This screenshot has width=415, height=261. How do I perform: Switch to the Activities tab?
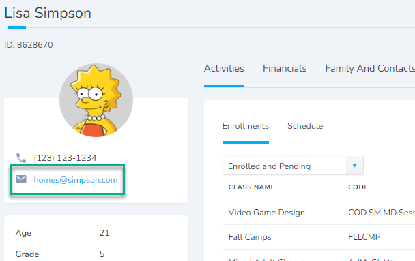(224, 68)
